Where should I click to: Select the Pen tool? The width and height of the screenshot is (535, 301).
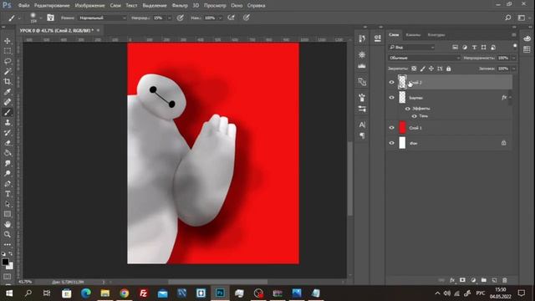pos(8,184)
